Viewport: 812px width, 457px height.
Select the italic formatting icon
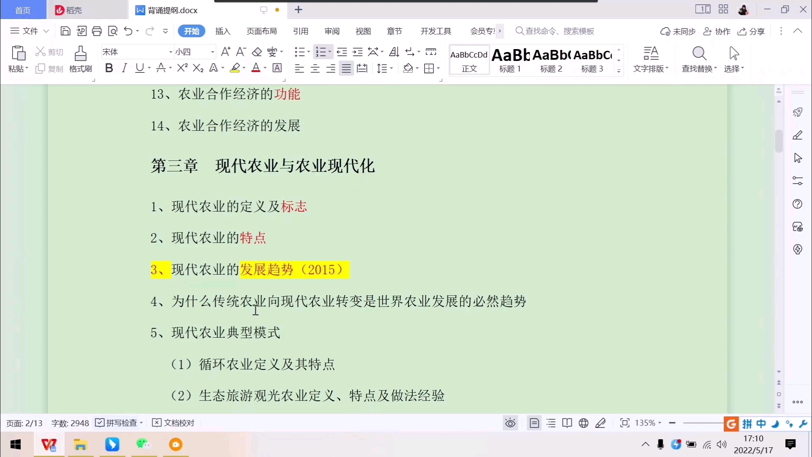point(124,68)
